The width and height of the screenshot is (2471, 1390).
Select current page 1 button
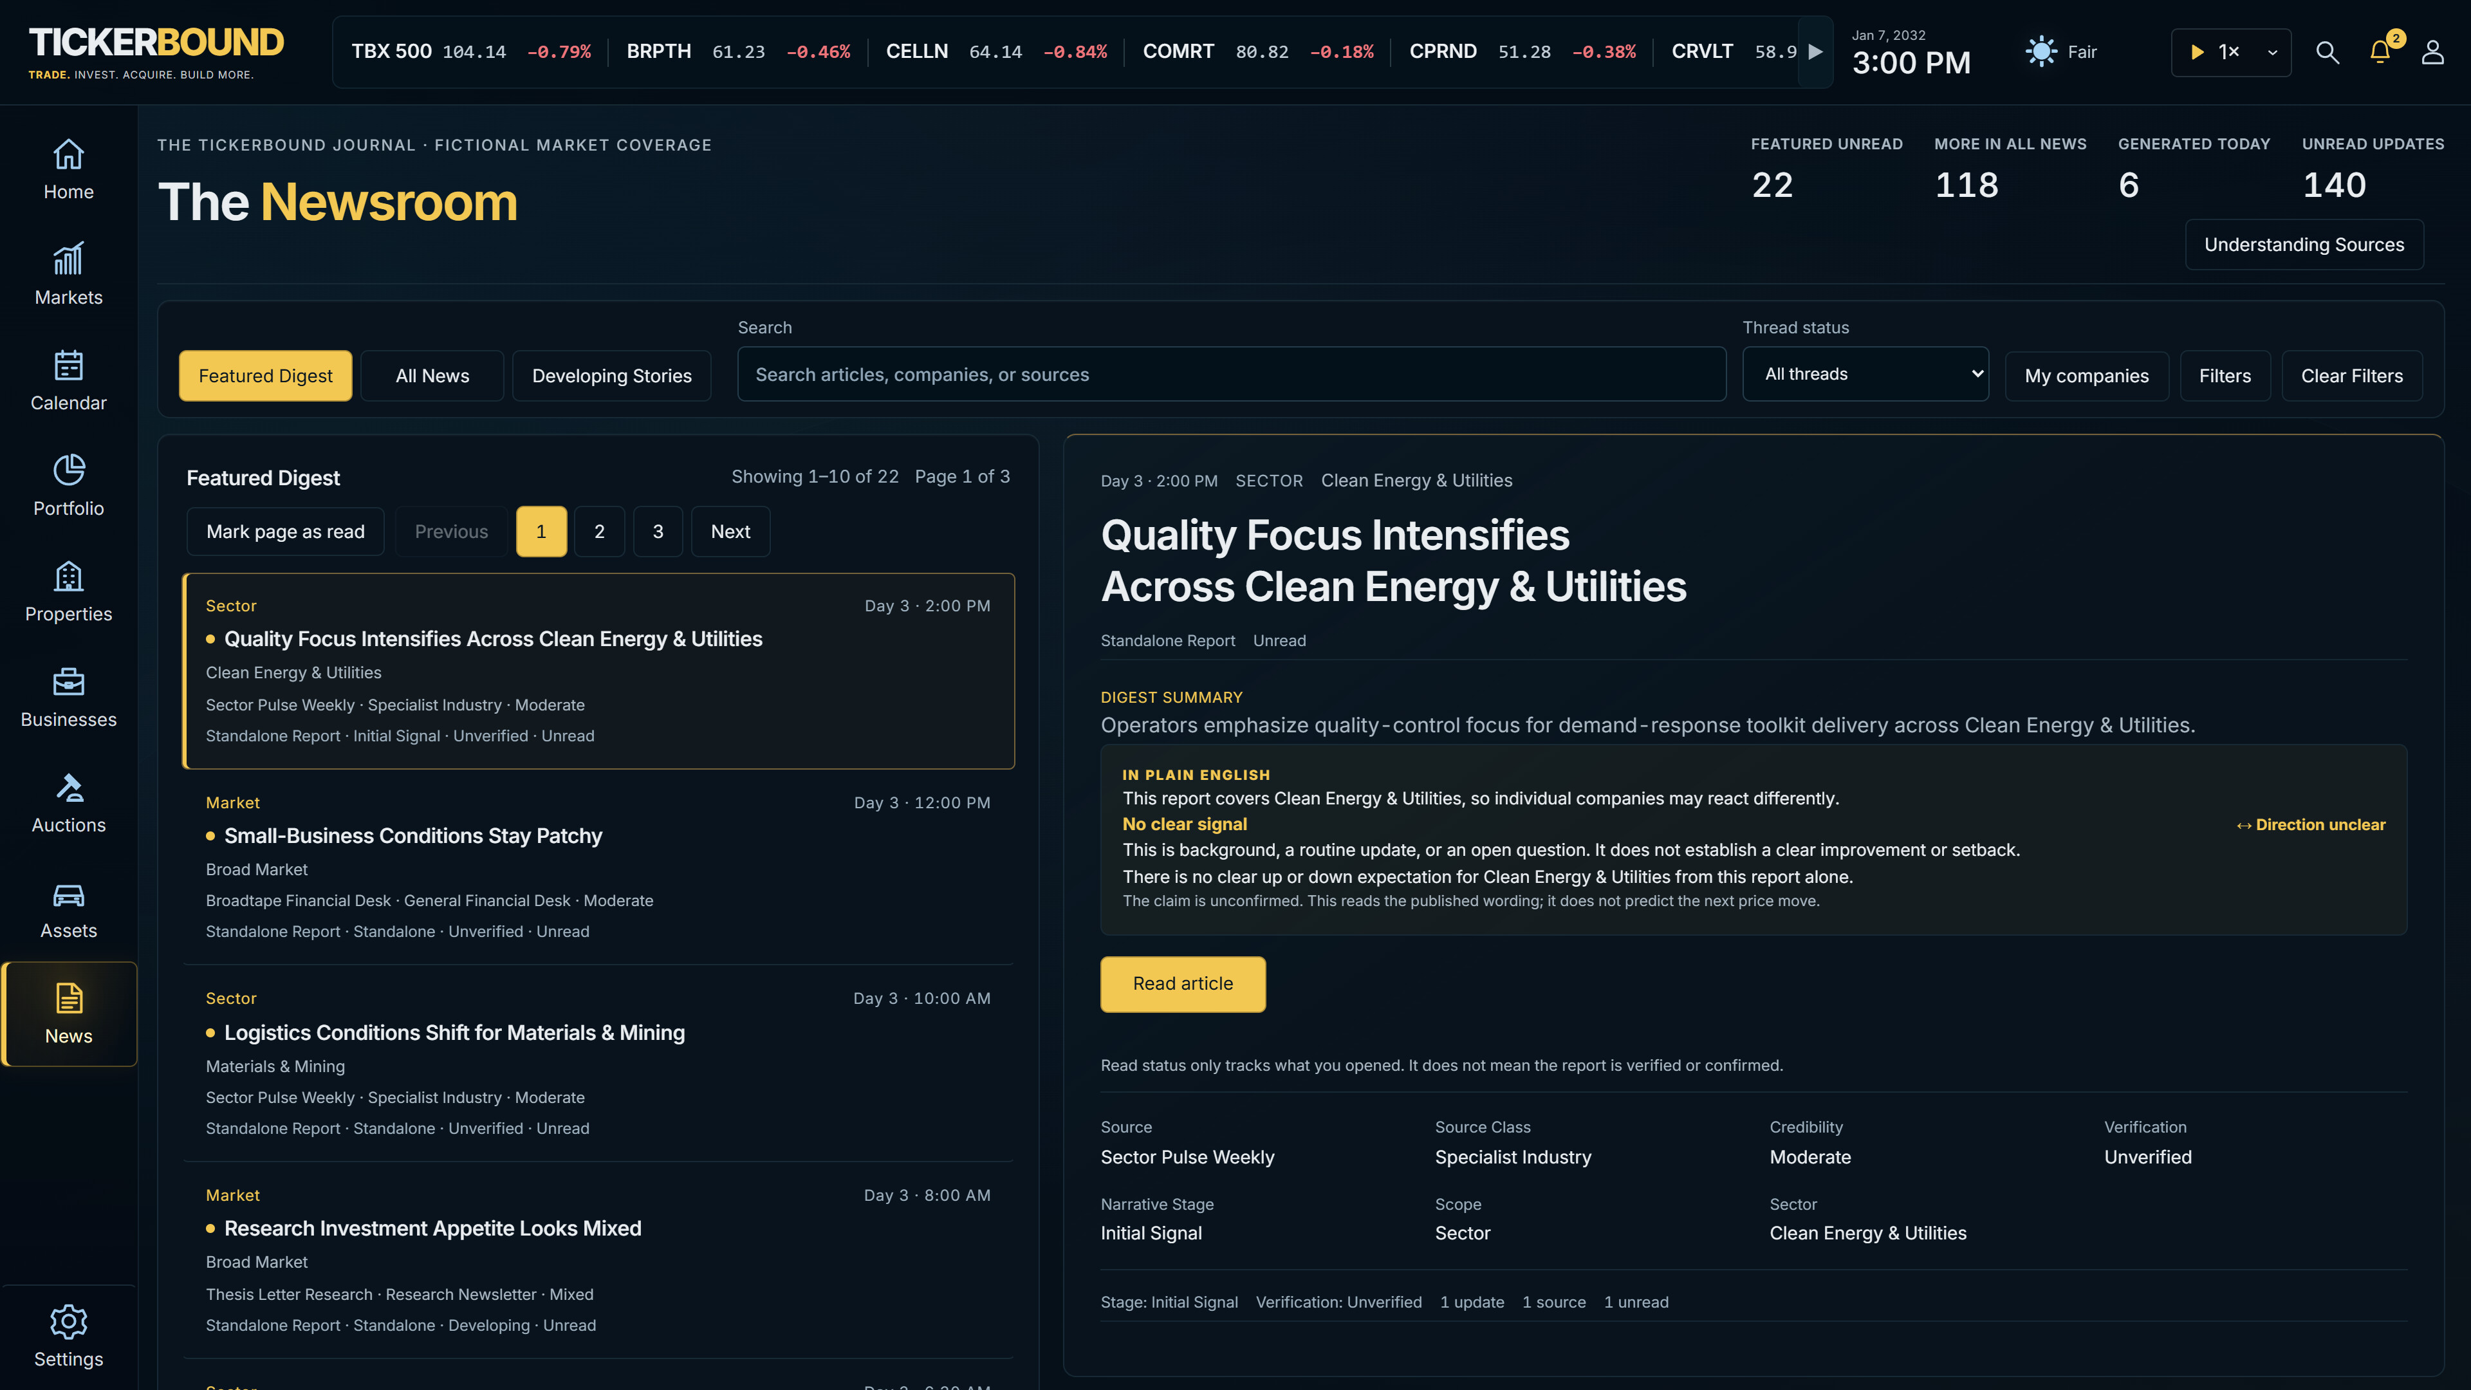pyautogui.click(x=541, y=532)
